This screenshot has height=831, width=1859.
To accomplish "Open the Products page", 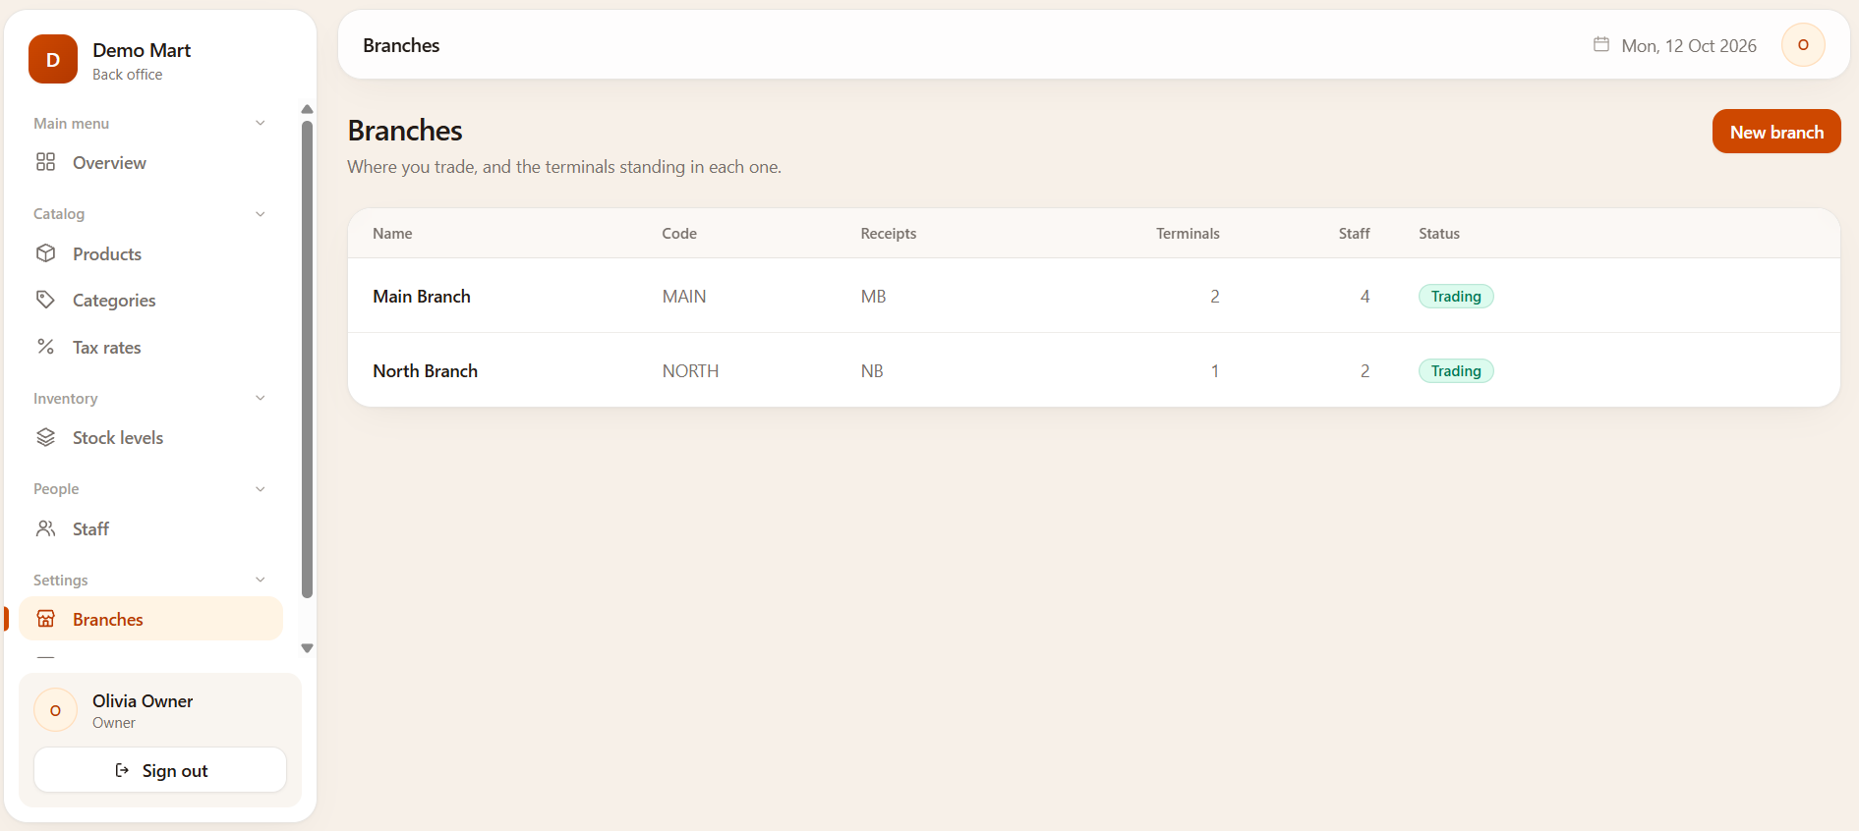I will coord(150,253).
